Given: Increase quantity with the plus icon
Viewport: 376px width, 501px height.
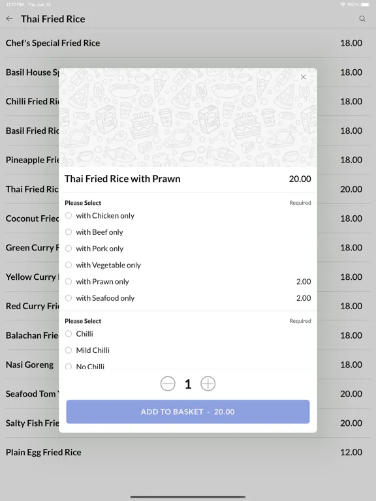Looking at the screenshot, I should [208, 384].
